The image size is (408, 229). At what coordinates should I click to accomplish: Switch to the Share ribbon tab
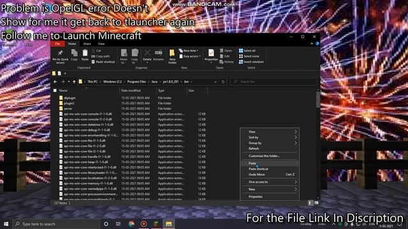pos(87,44)
